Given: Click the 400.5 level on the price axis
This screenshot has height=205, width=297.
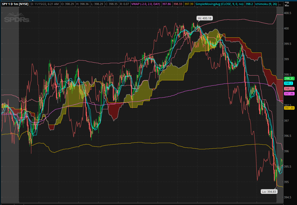Looking at the screenshot, I should coord(287,13).
